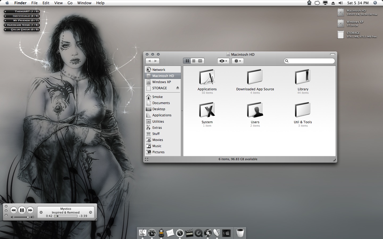Select Macintosh HD desktop drive icon
Screen dimensions: 383x239
(x=341, y=12)
